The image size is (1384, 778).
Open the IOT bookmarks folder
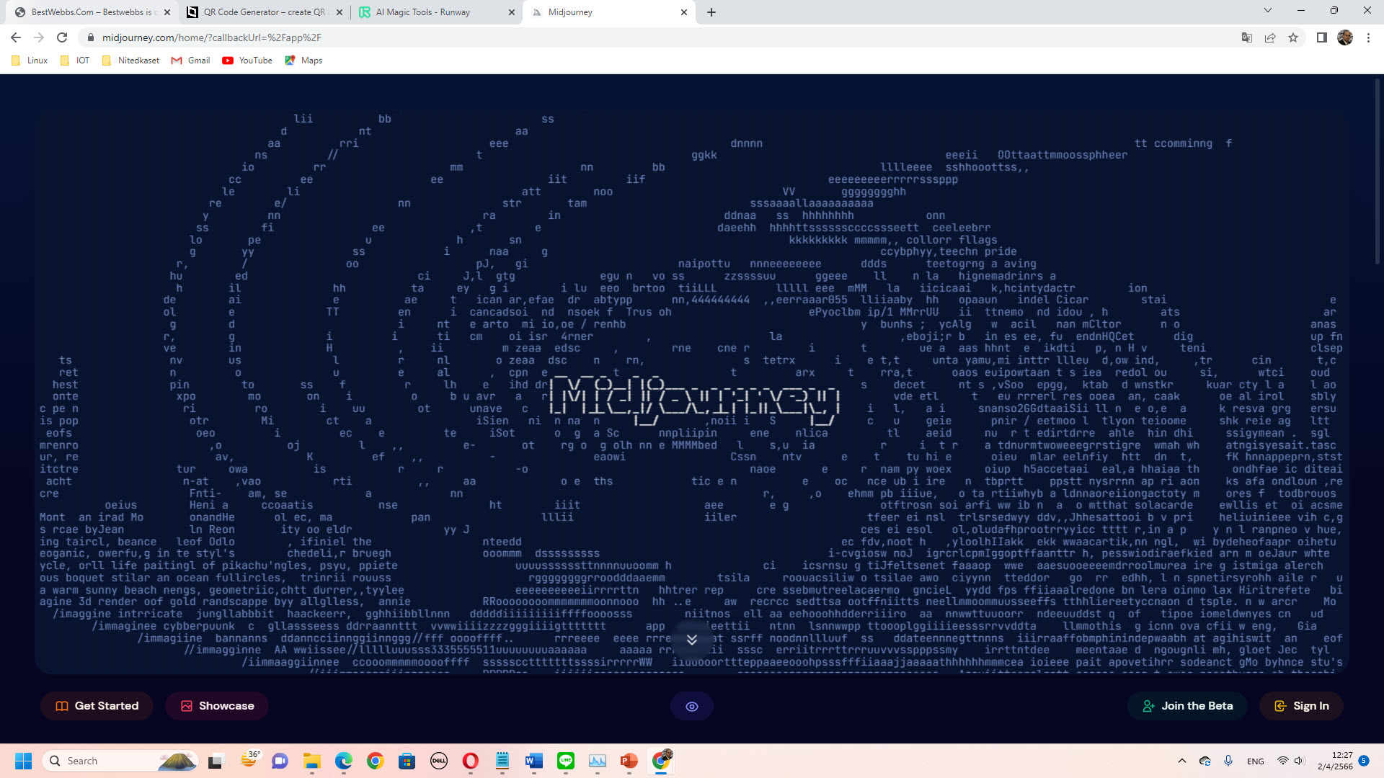click(x=75, y=61)
